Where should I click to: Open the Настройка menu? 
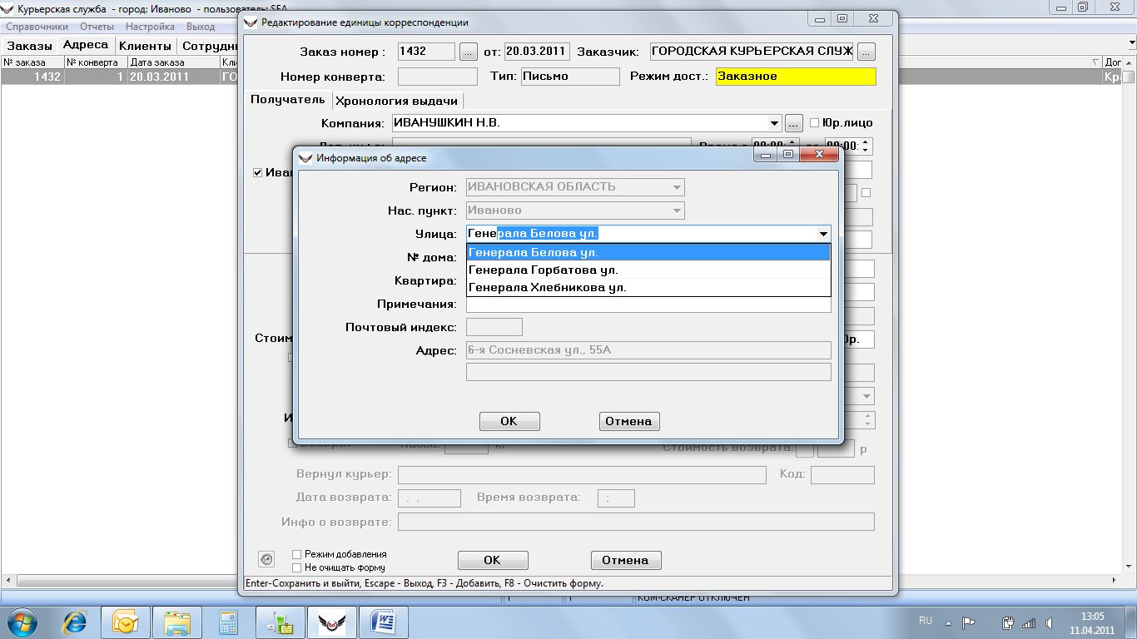(x=151, y=27)
